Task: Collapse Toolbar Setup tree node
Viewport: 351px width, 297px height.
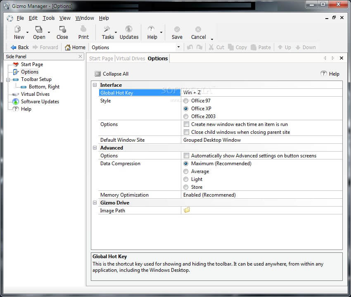Action: [x=8, y=79]
